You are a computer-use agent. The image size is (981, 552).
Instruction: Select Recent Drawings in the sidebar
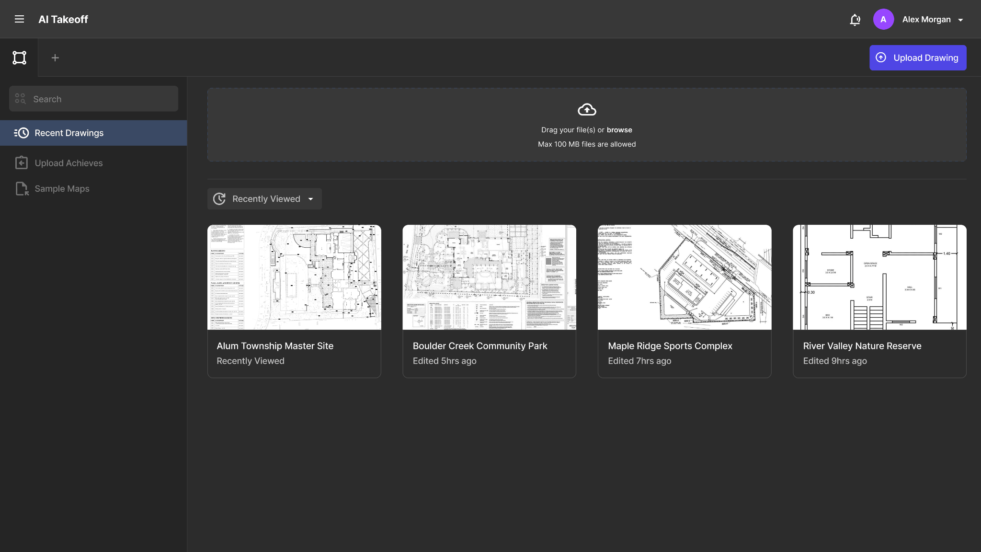coord(93,133)
